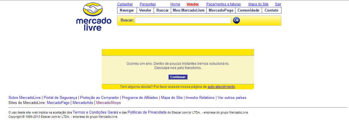349x120 pixels.
Task: Open Ver outros países footer link
Action: point(232,98)
